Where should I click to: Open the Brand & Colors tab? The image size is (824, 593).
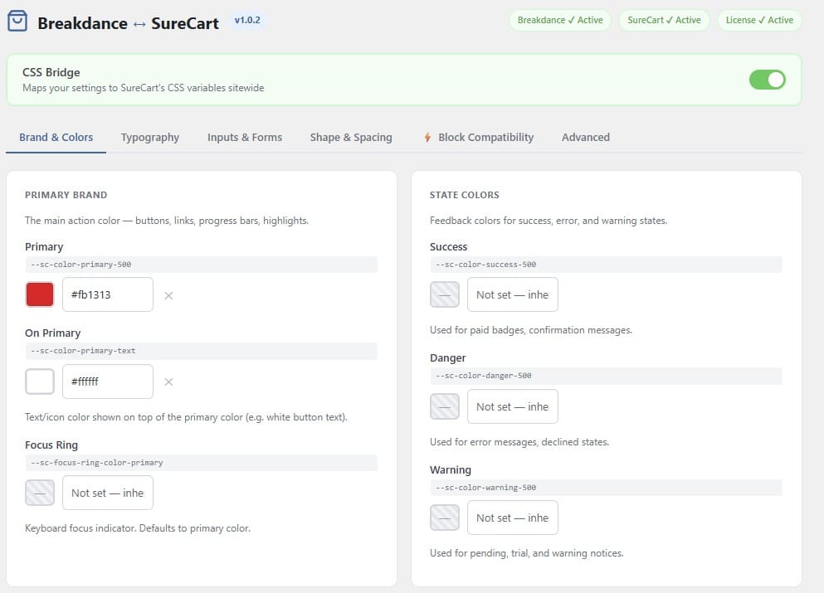56,138
